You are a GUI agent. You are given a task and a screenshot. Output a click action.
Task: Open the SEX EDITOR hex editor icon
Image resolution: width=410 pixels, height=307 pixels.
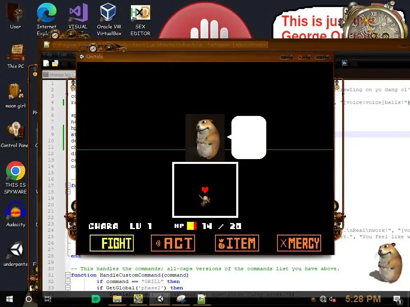[141, 20]
